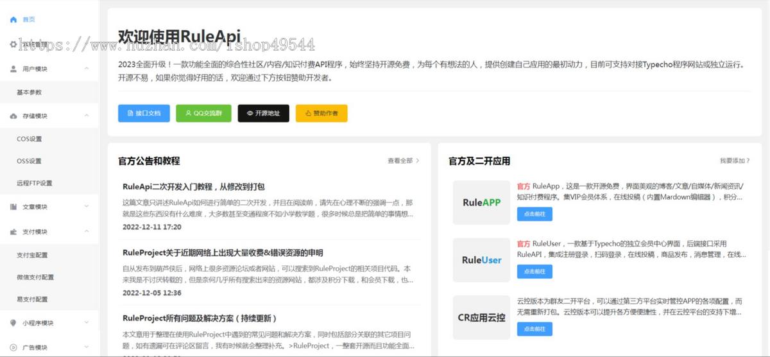770x357 pixels.
Task: Collapse the 用户模块 section chevron
Action: [87, 68]
